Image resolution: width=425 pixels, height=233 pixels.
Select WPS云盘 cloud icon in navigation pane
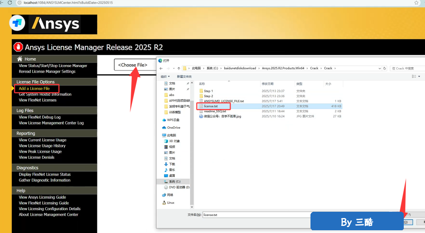164,120
